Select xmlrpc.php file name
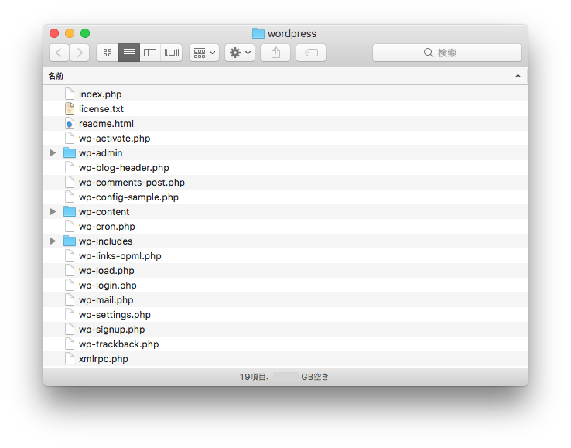The width and height of the screenshot is (571, 448). 104,359
